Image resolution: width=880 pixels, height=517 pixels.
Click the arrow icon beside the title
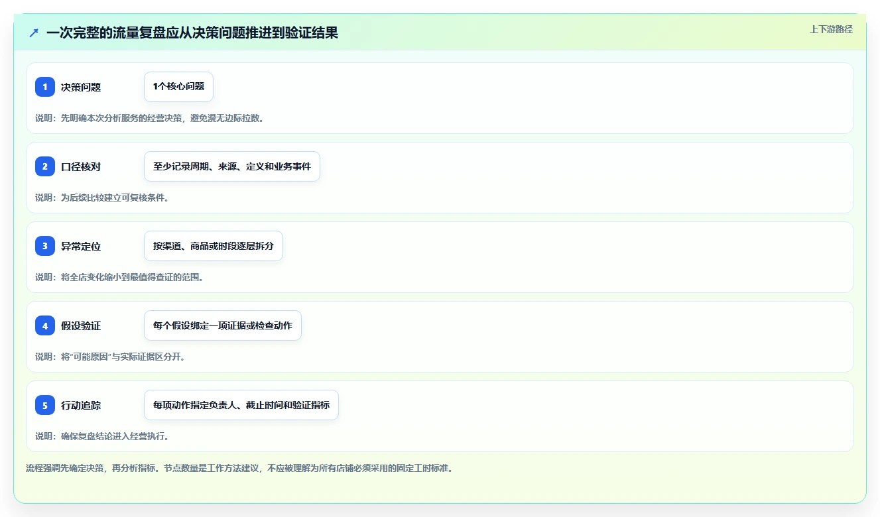pos(34,32)
